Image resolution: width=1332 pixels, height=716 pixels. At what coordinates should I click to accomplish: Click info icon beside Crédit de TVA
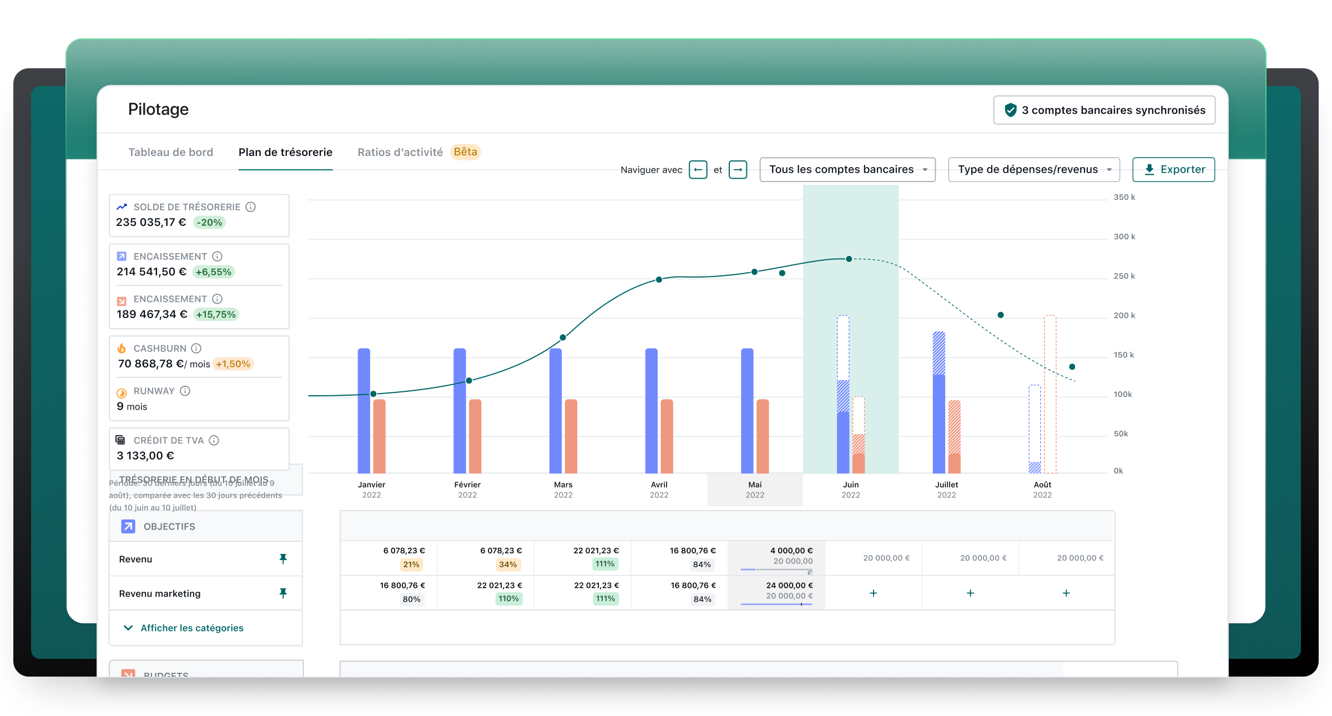pyautogui.click(x=214, y=440)
